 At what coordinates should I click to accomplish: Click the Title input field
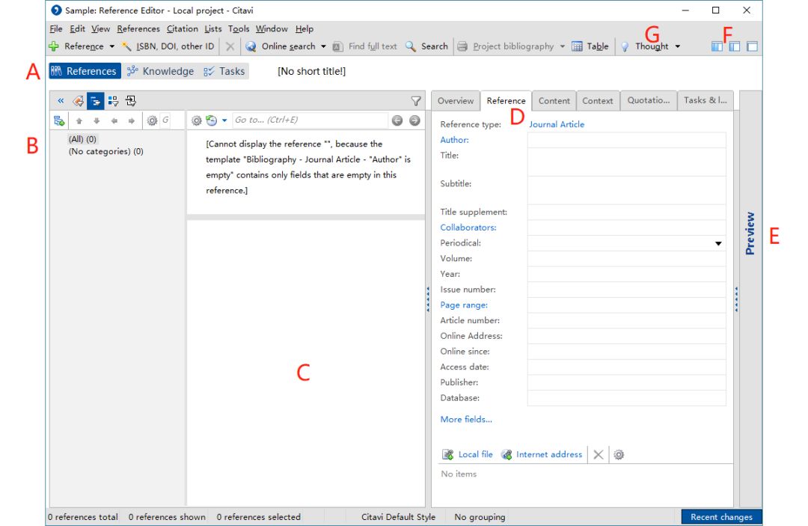point(627,162)
